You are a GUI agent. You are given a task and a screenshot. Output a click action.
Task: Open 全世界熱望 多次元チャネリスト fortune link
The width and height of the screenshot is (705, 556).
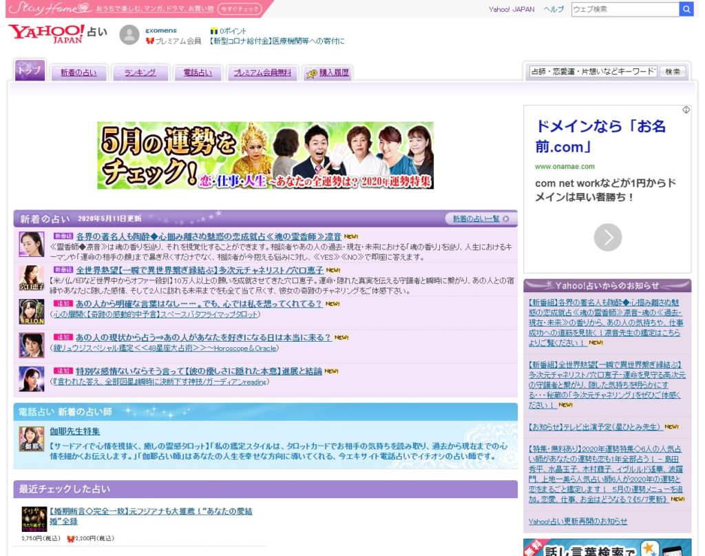(x=200, y=270)
